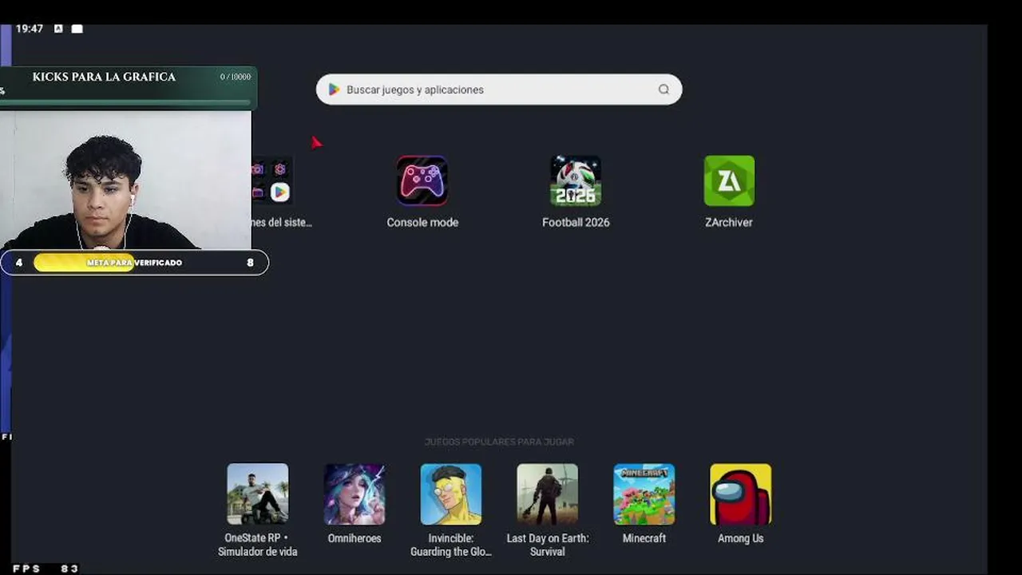Click the "Invincible: Guarding the Glo..." label

[x=451, y=545]
